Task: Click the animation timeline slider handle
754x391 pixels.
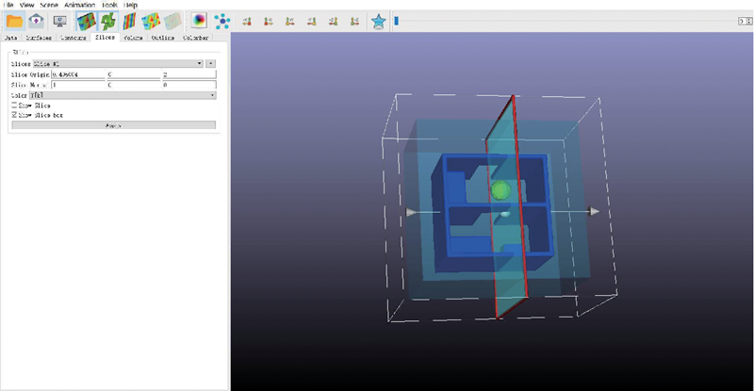Action: point(396,21)
